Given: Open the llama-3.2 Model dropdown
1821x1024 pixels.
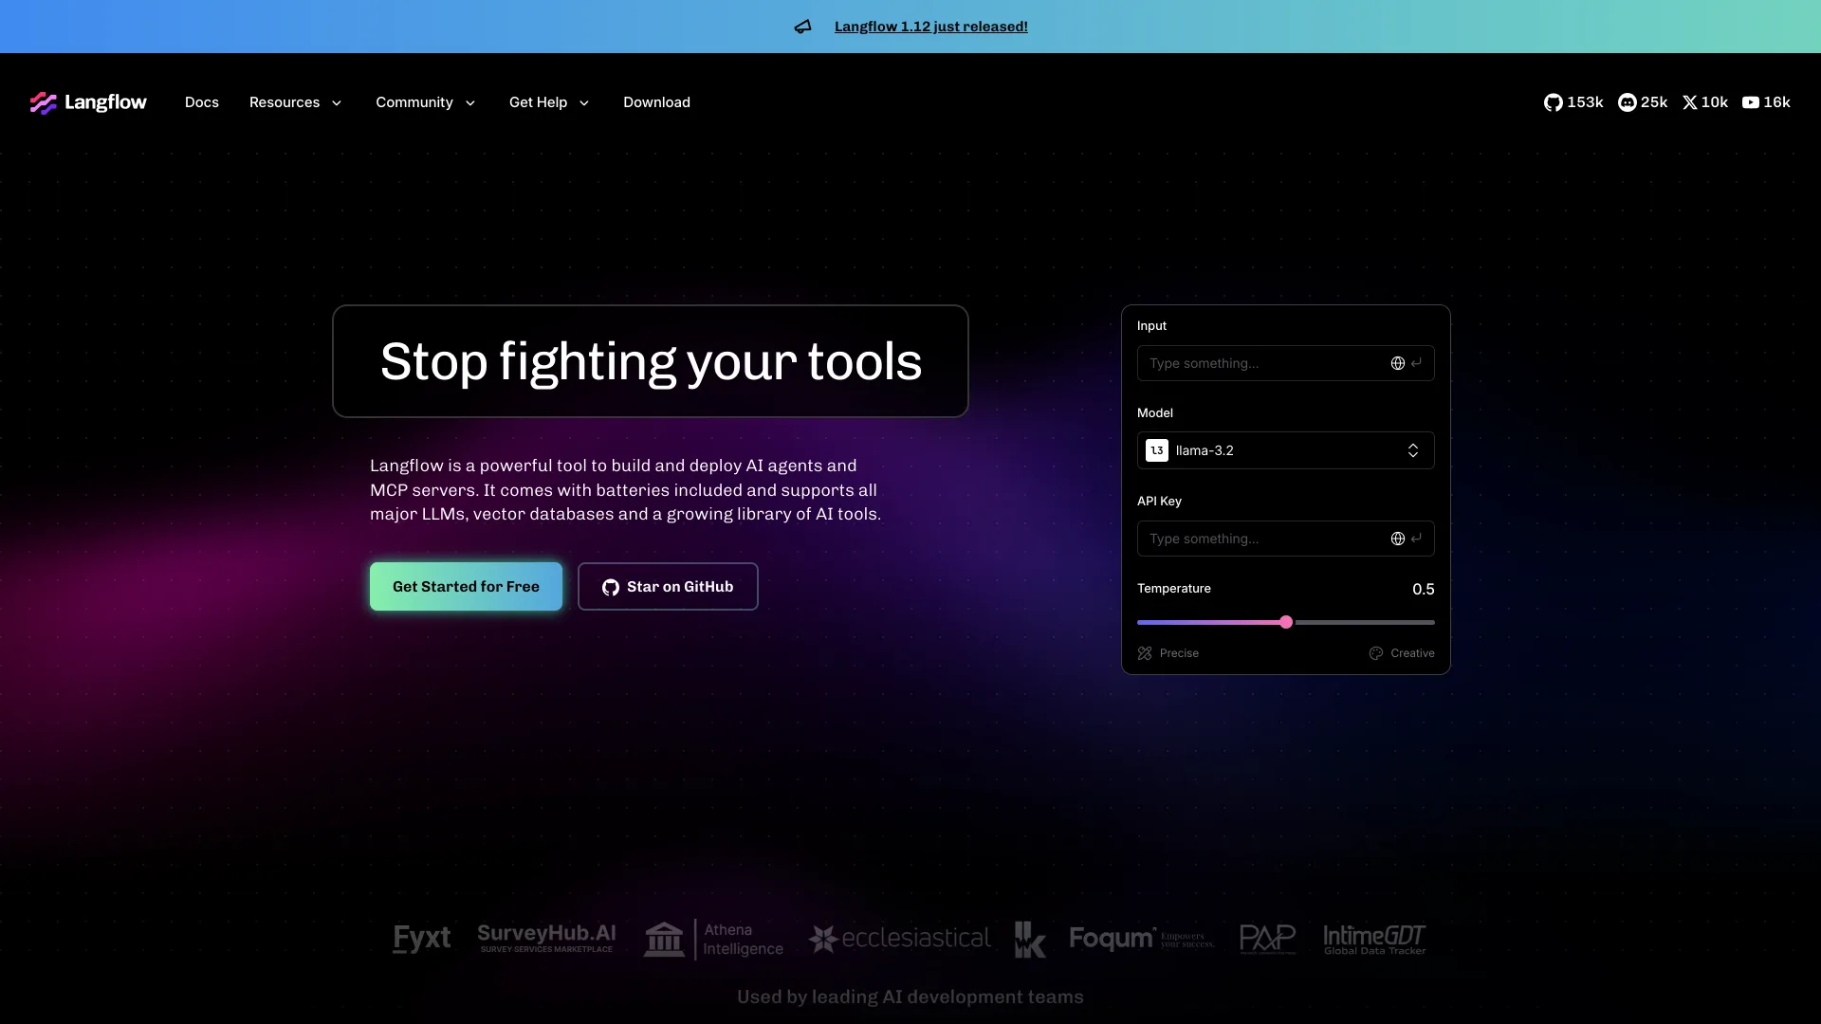Looking at the screenshot, I should [1286, 450].
